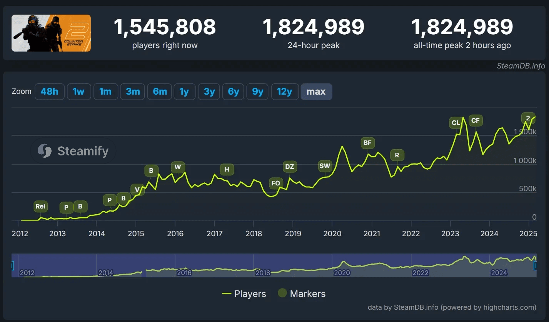The width and height of the screenshot is (549, 322).
Task: Set zoom range to 48h
Action: coord(49,92)
